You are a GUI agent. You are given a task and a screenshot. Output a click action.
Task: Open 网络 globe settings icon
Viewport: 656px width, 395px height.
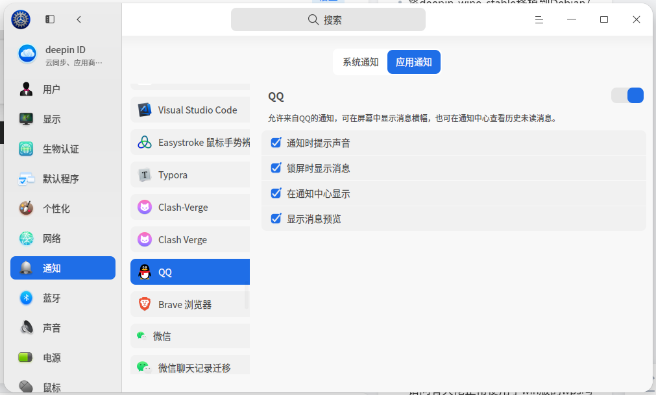[x=26, y=238]
